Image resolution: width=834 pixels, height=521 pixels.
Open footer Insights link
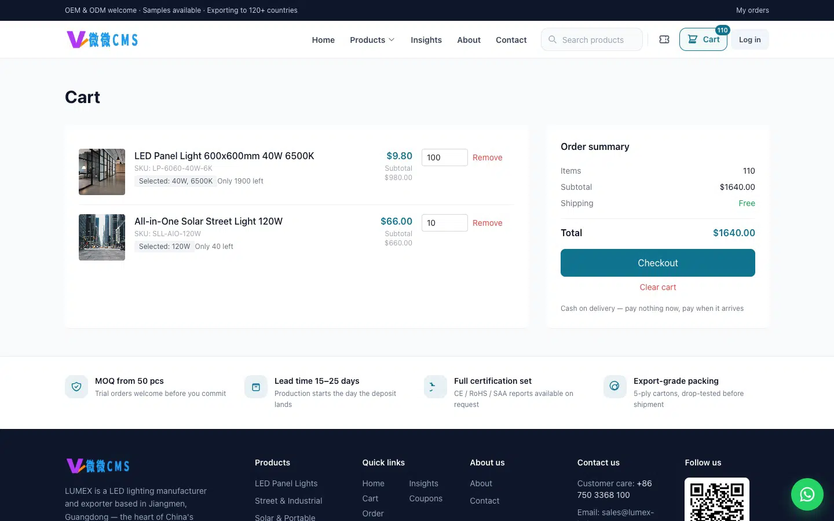pyautogui.click(x=424, y=483)
